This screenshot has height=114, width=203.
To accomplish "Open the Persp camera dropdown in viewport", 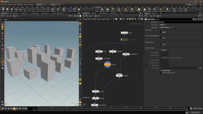I will 68,22.
